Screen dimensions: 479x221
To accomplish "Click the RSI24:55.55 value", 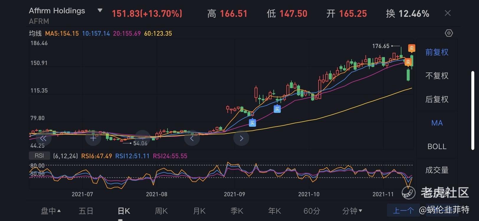I will [170, 156].
